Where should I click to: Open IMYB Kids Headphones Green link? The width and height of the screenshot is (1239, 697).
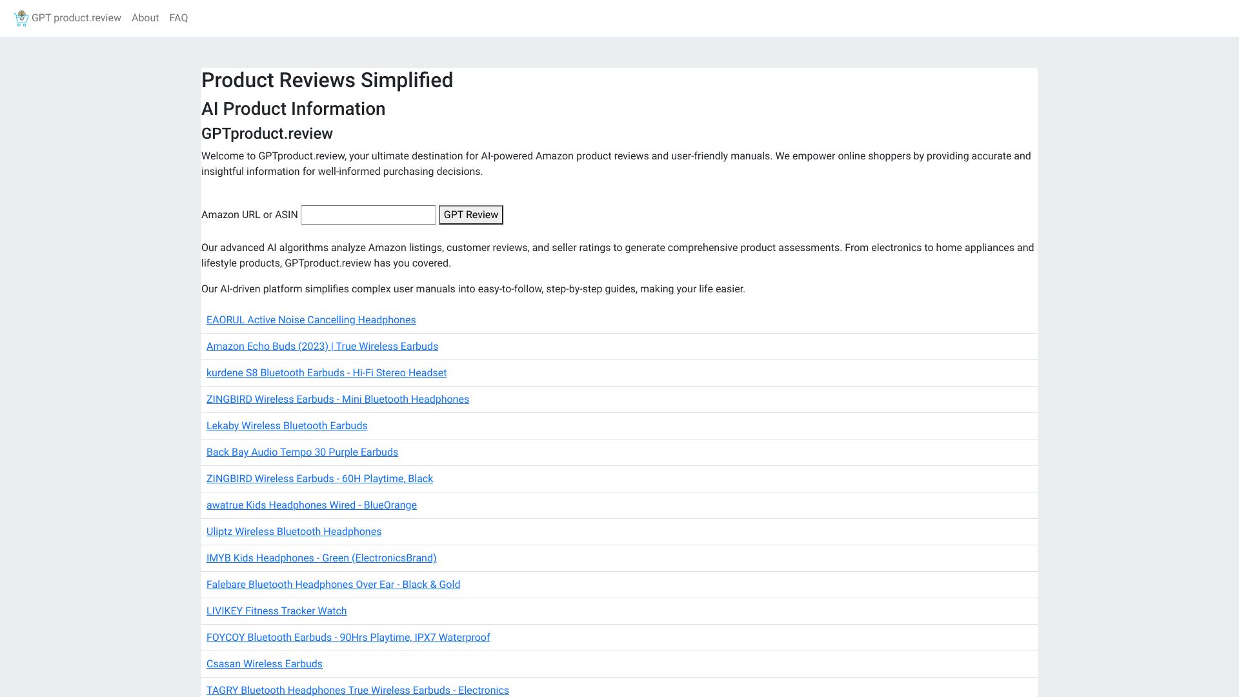tap(321, 558)
